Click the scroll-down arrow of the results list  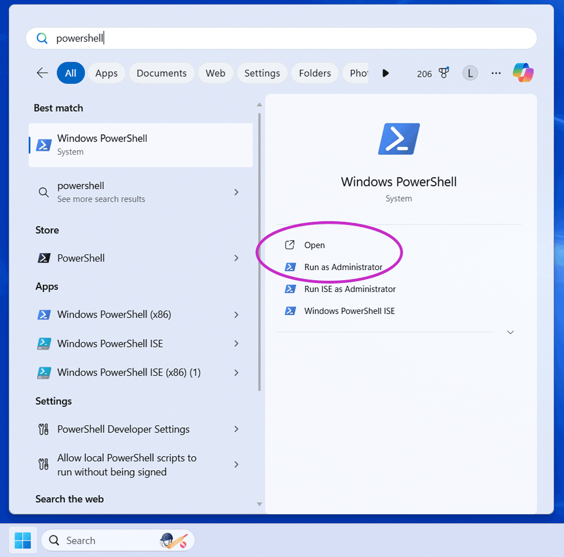pos(259,504)
